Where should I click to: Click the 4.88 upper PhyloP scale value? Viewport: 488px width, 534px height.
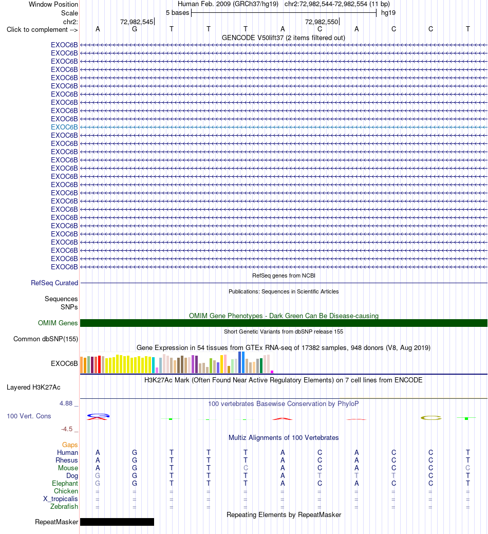pos(66,403)
